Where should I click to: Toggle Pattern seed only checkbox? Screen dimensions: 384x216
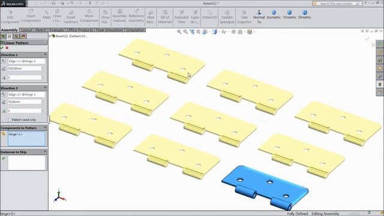10,120
